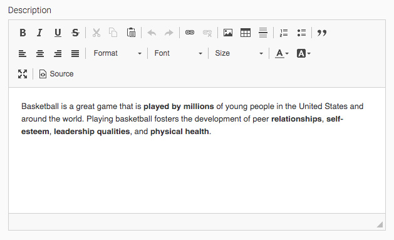Click the bold text 'leadership qualities'
Image resolution: width=394 pixels, height=240 pixels.
point(92,132)
